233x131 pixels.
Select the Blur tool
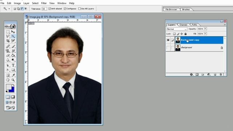point(8,60)
